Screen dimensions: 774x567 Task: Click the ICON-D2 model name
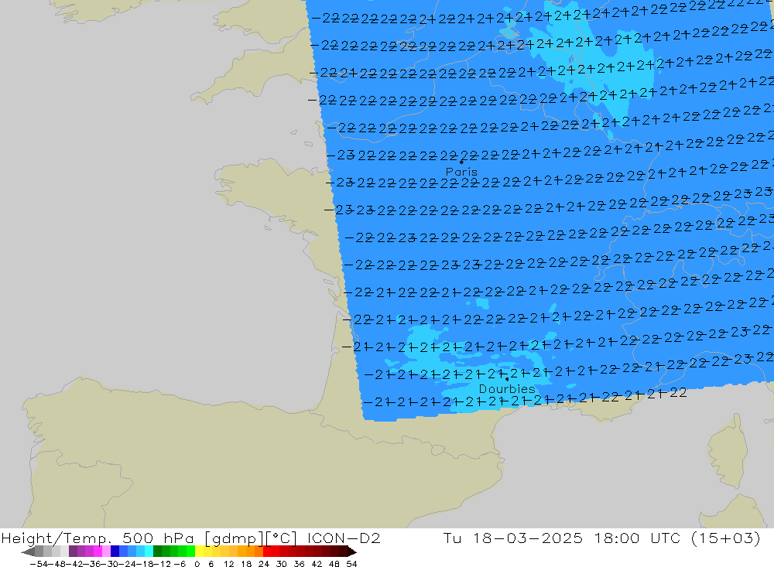(344, 538)
